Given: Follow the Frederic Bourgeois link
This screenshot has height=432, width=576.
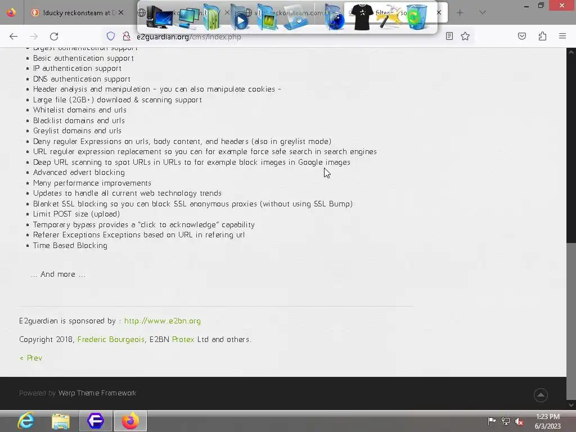Looking at the screenshot, I should pos(111,339).
